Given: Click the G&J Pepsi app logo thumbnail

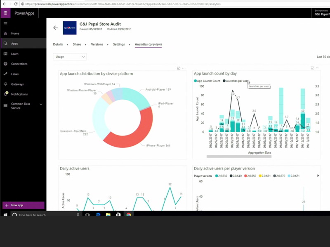Looking at the screenshot, I should (x=70, y=28).
